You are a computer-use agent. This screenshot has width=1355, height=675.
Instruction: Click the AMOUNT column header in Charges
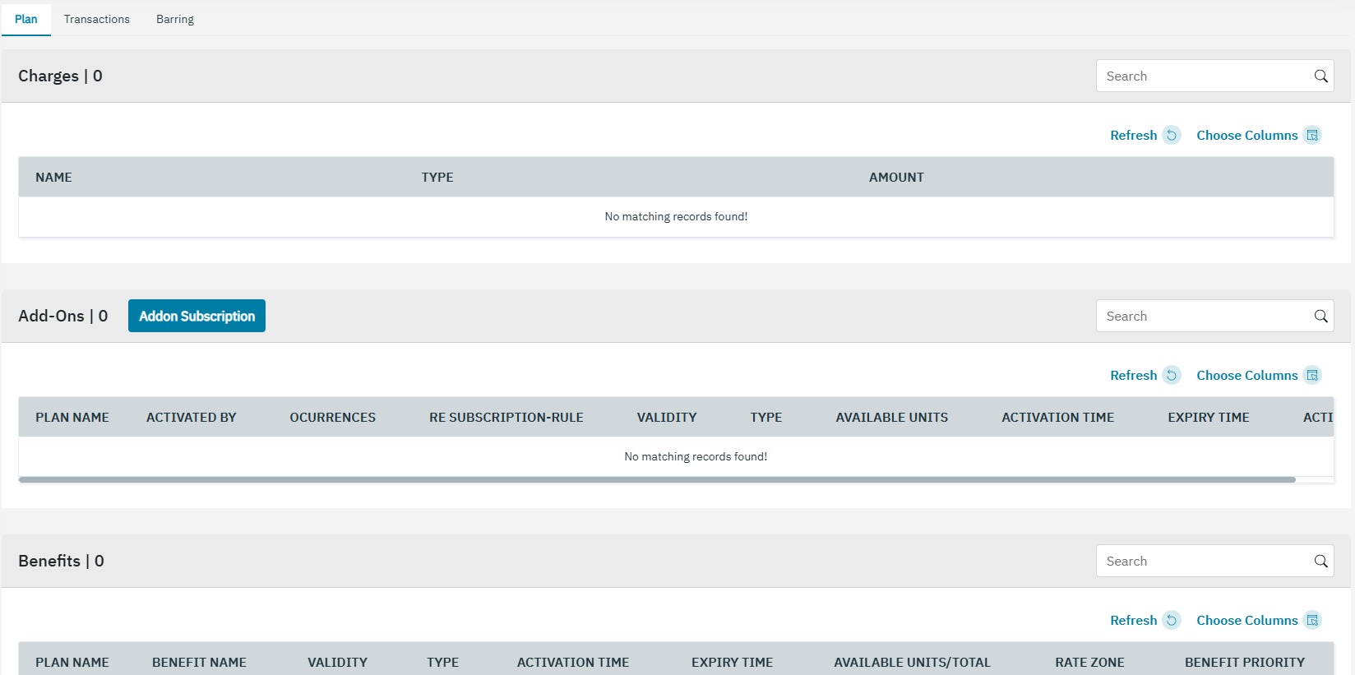(x=896, y=178)
